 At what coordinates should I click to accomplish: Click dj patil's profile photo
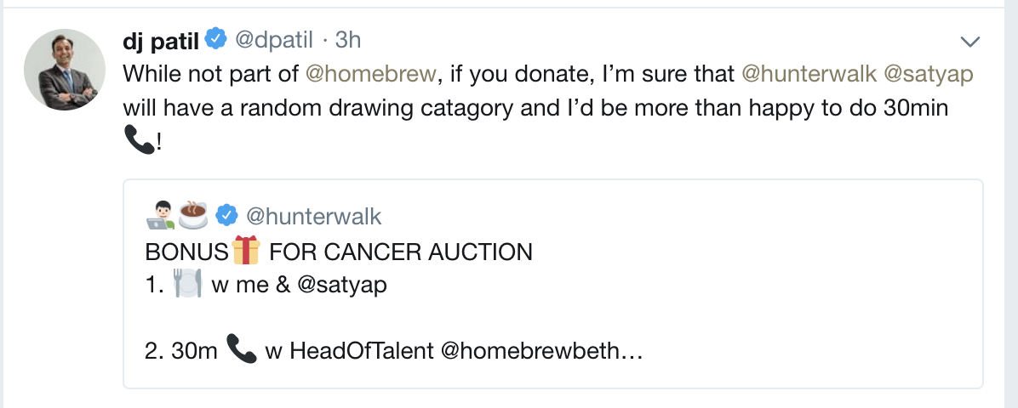click(x=65, y=70)
